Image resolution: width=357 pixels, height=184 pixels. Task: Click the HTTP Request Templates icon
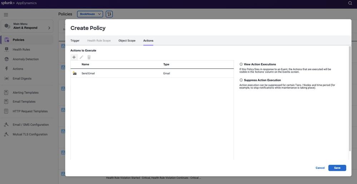(x=6, y=111)
